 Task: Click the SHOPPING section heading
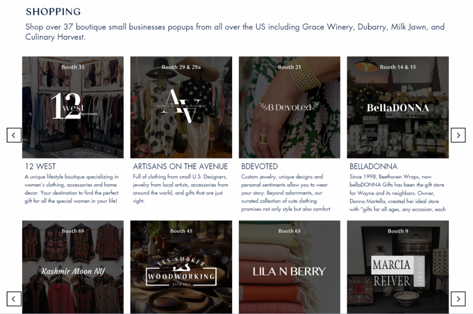[53, 12]
